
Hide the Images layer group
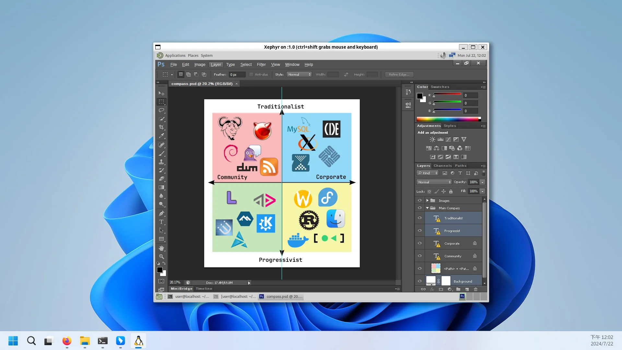pos(420,200)
